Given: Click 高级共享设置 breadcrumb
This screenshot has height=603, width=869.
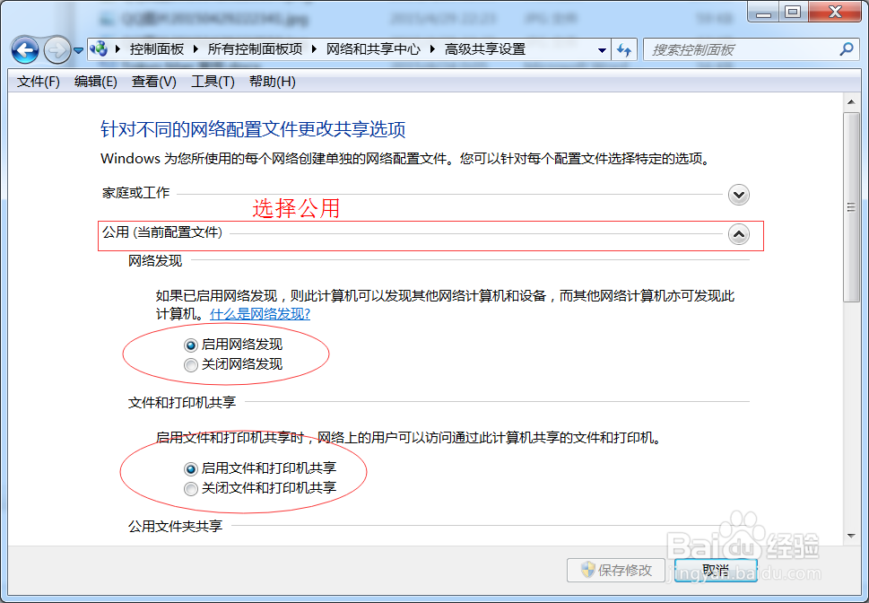Looking at the screenshot, I should 485,49.
